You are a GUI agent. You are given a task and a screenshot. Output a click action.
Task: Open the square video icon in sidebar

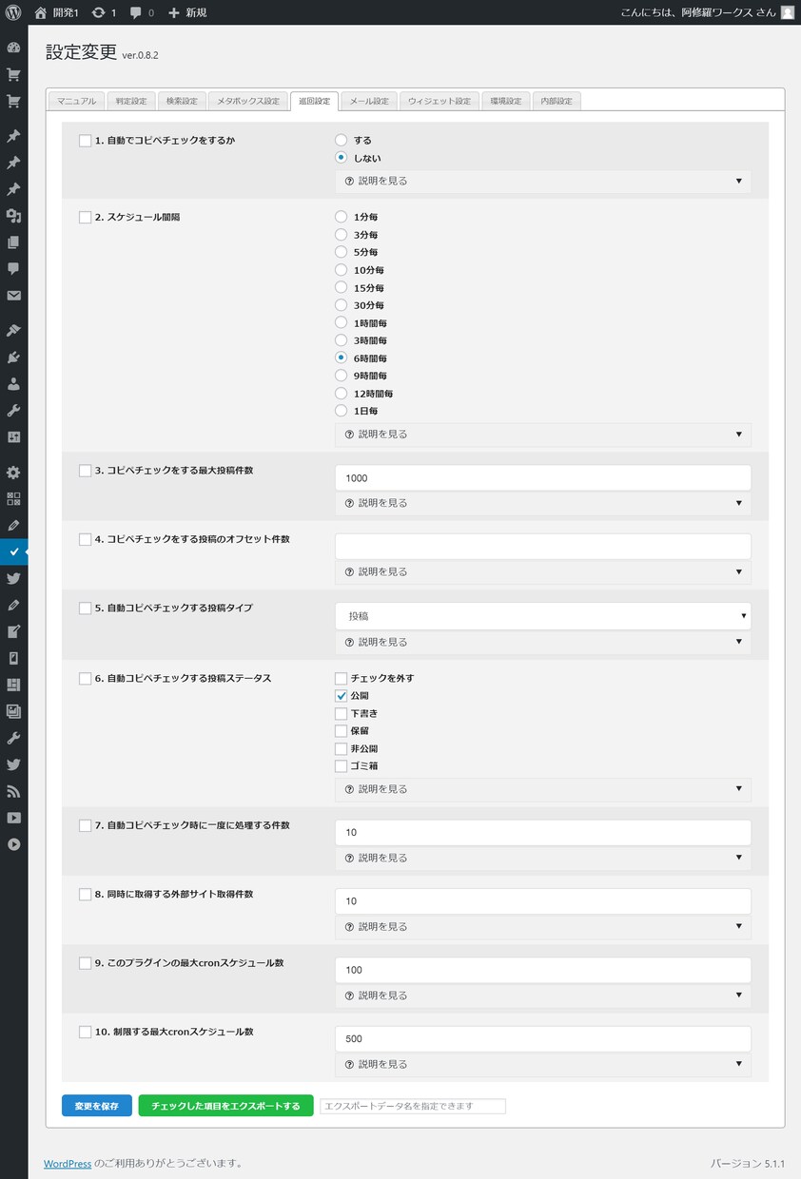[x=13, y=818]
